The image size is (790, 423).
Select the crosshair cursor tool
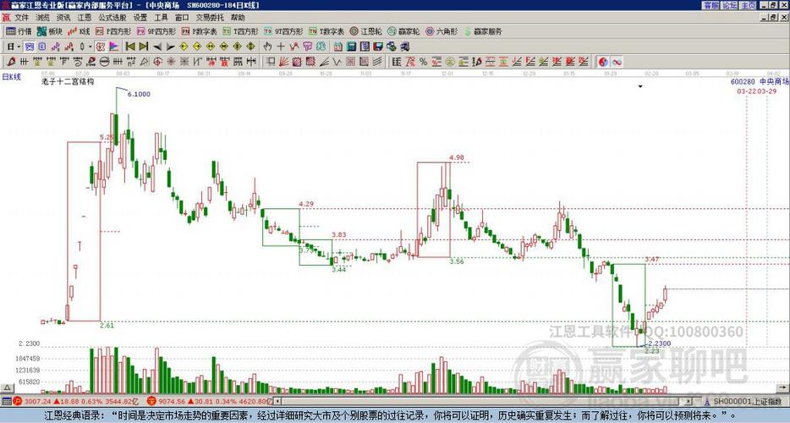(281, 47)
